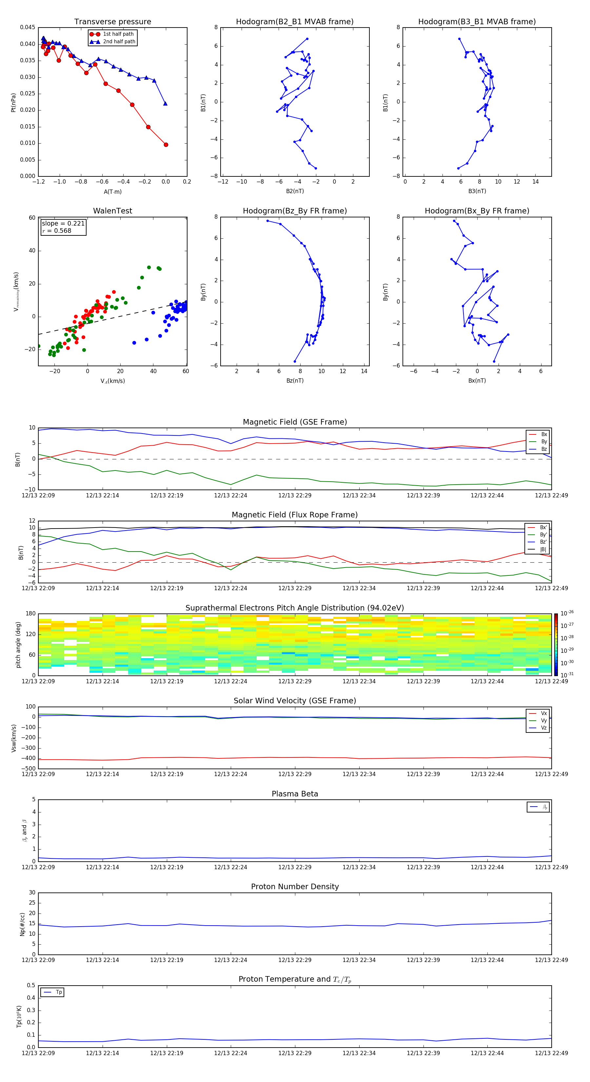Click the "Proton Temperature and Te/Tp" title

click(295, 979)
